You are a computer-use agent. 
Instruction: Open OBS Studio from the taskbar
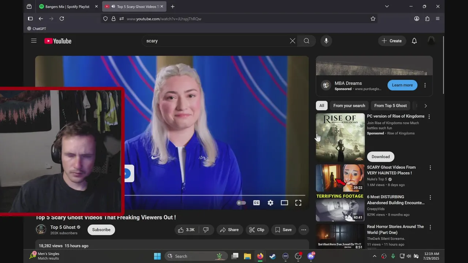298,256
